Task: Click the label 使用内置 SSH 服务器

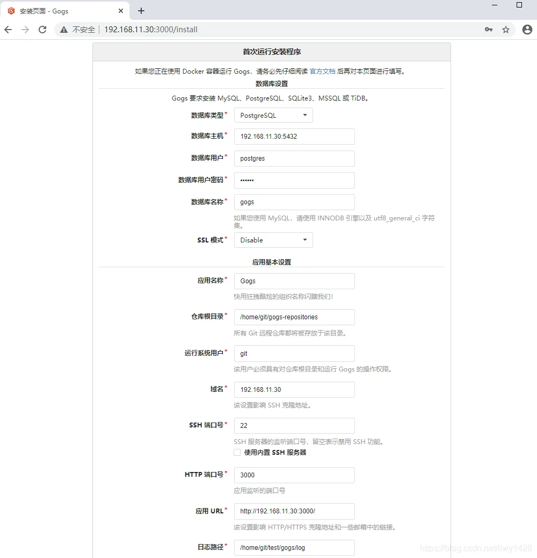Action: pos(275,453)
